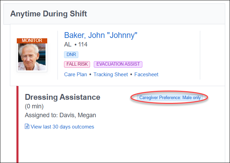The width and height of the screenshot is (230, 163).
Task: Click the resident photo thumbnail
Action: pyautogui.click(x=32, y=57)
